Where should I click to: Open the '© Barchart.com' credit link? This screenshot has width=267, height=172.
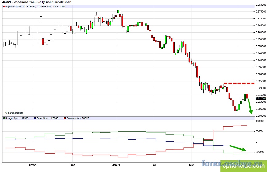(14, 113)
